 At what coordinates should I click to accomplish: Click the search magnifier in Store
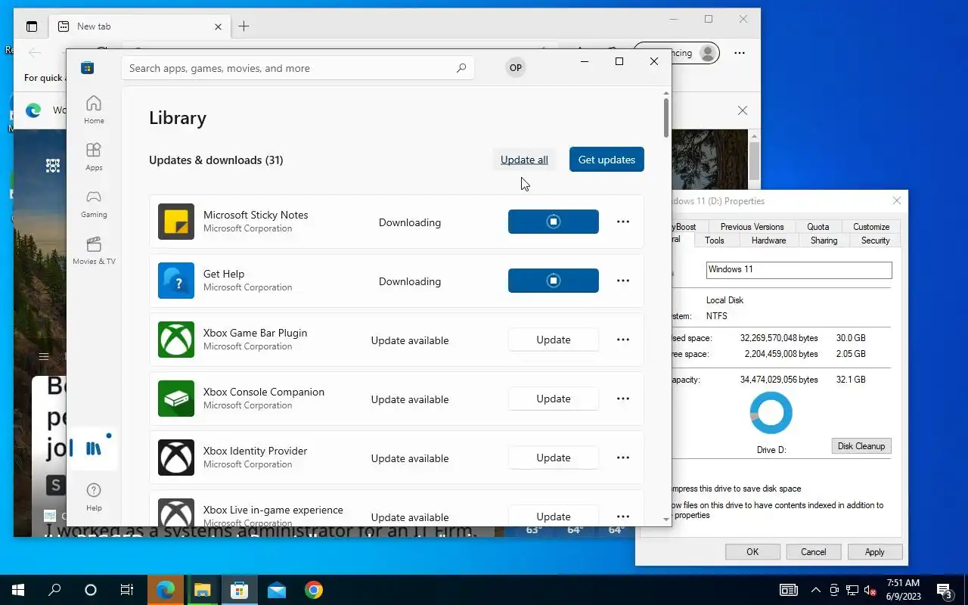pyautogui.click(x=461, y=68)
